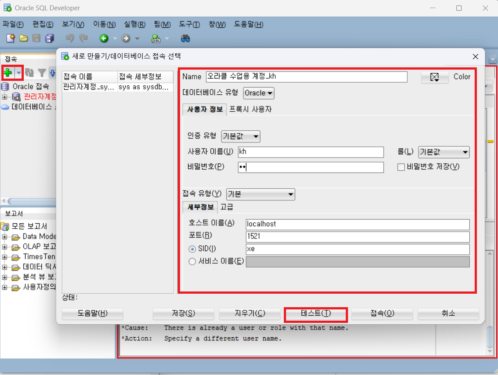Click the Filter funnel icon in connections panel
The image size is (498, 375).
(42, 73)
